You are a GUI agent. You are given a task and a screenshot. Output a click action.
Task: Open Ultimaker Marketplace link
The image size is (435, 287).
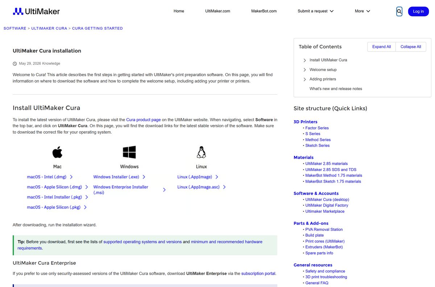point(325,211)
